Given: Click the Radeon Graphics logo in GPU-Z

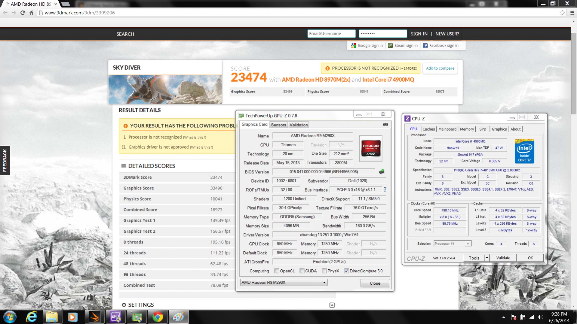Looking at the screenshot, I should click(x=371, y=149).
